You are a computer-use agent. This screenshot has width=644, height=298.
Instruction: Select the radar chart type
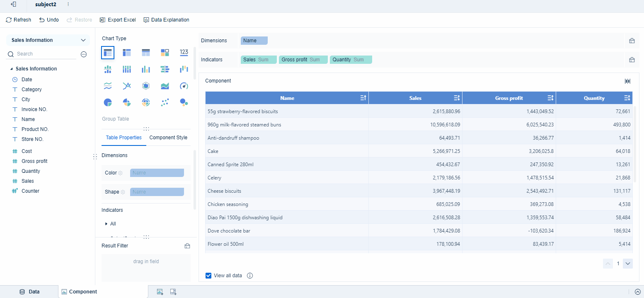(x=145, y=86)
